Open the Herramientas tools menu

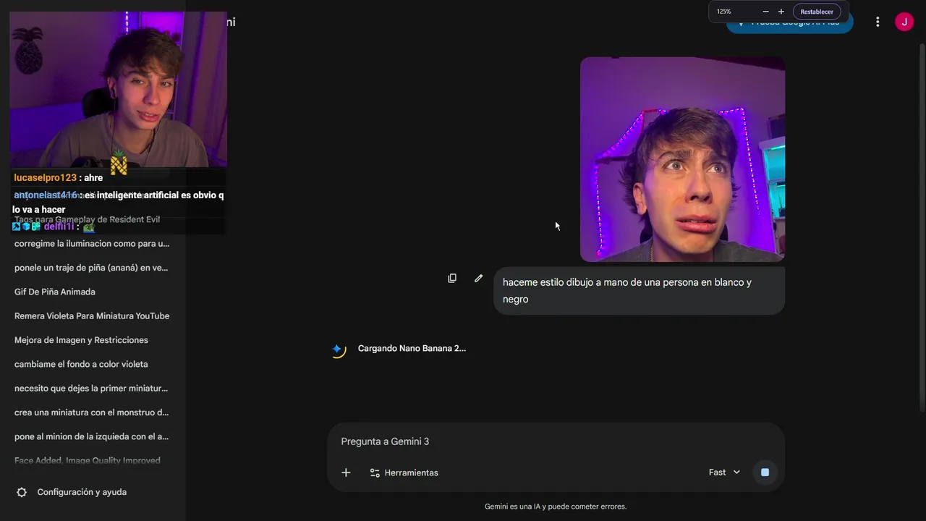point(404,473)
